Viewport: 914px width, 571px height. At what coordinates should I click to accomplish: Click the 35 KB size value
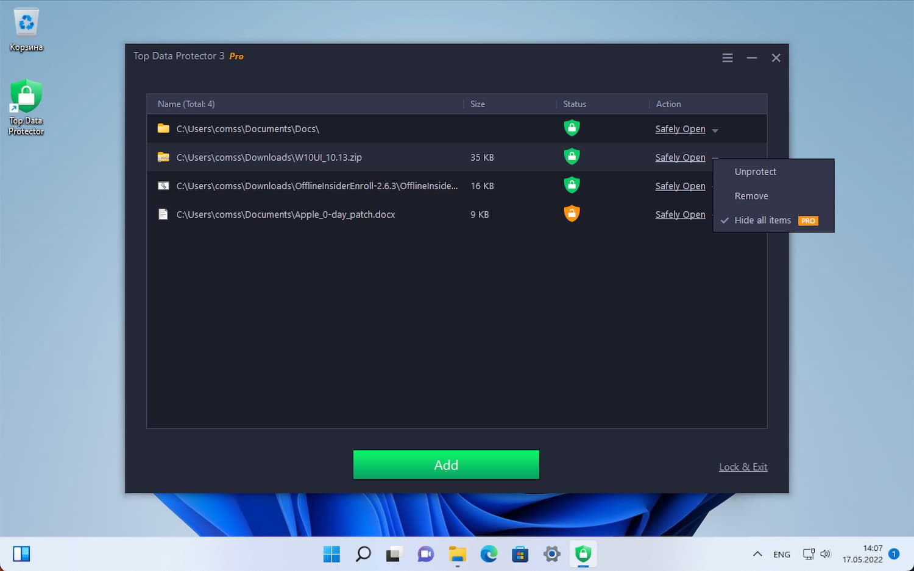coord(482,158)
